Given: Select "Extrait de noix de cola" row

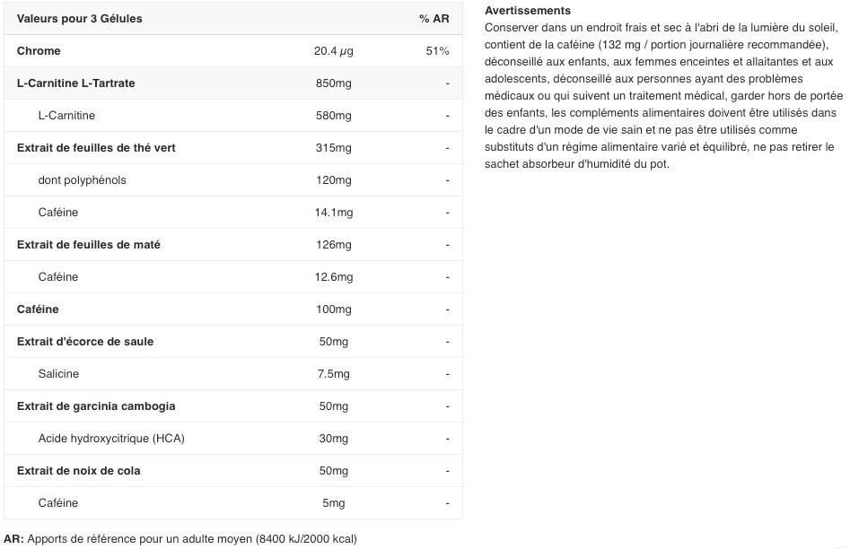Looking at the screenshot, I should [233, 470].
